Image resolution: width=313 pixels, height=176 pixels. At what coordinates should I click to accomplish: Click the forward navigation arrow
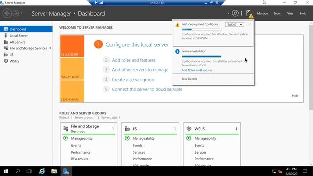[16, 13]
